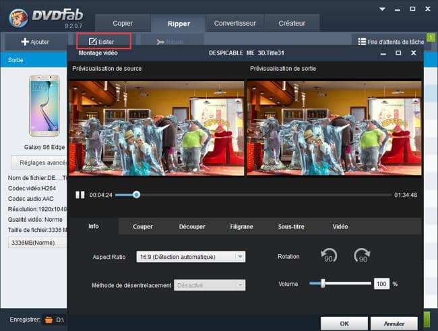The width and height of the screenshot is (438, 331).
Task: Switch to the Filigrane tab
Action: point(241,227)
